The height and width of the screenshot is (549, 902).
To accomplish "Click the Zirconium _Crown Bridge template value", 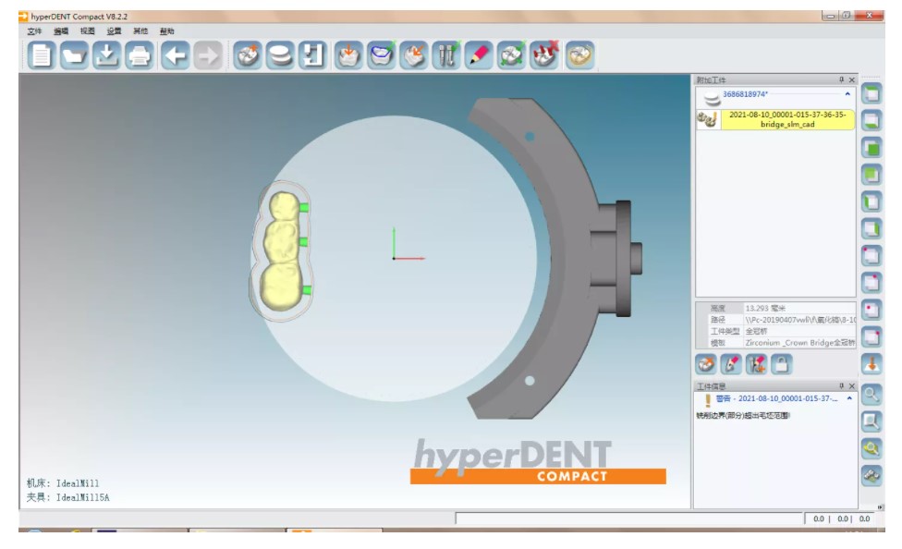I will tap(799, 343).
